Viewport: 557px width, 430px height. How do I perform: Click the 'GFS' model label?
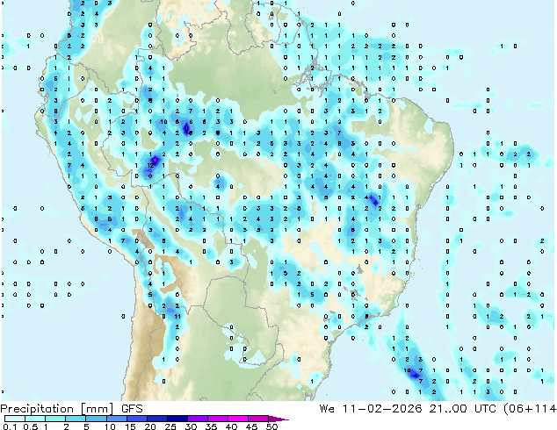pyautogui.click(x=132, y=409)
